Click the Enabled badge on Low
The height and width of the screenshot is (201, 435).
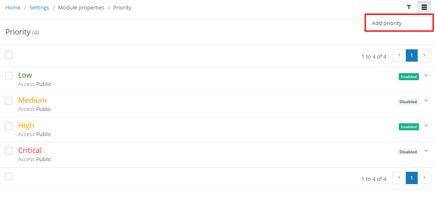409,76
